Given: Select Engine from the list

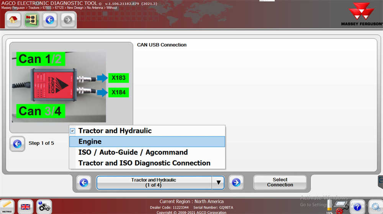Looking at the screenshot, I should (147, 142).
